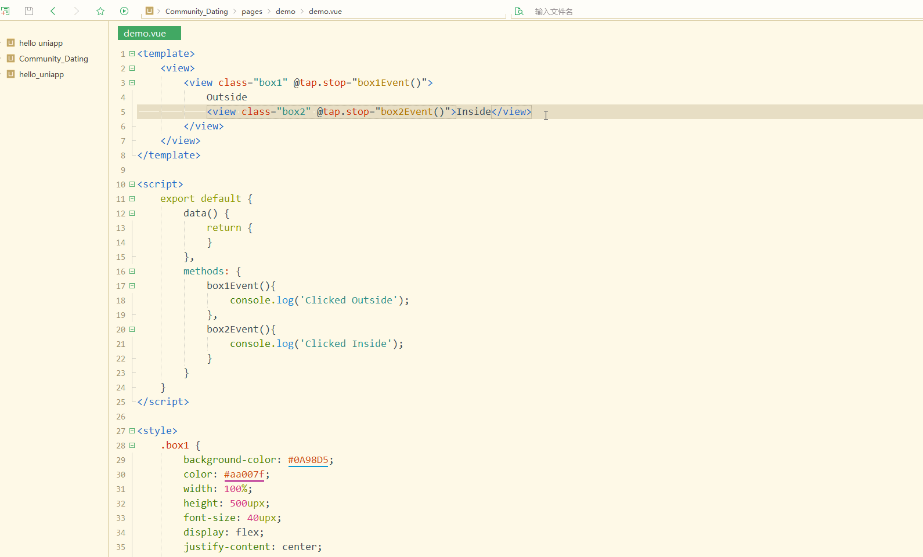
Task: Click the 40upx font-size value
Action: (x=262, y=518)
